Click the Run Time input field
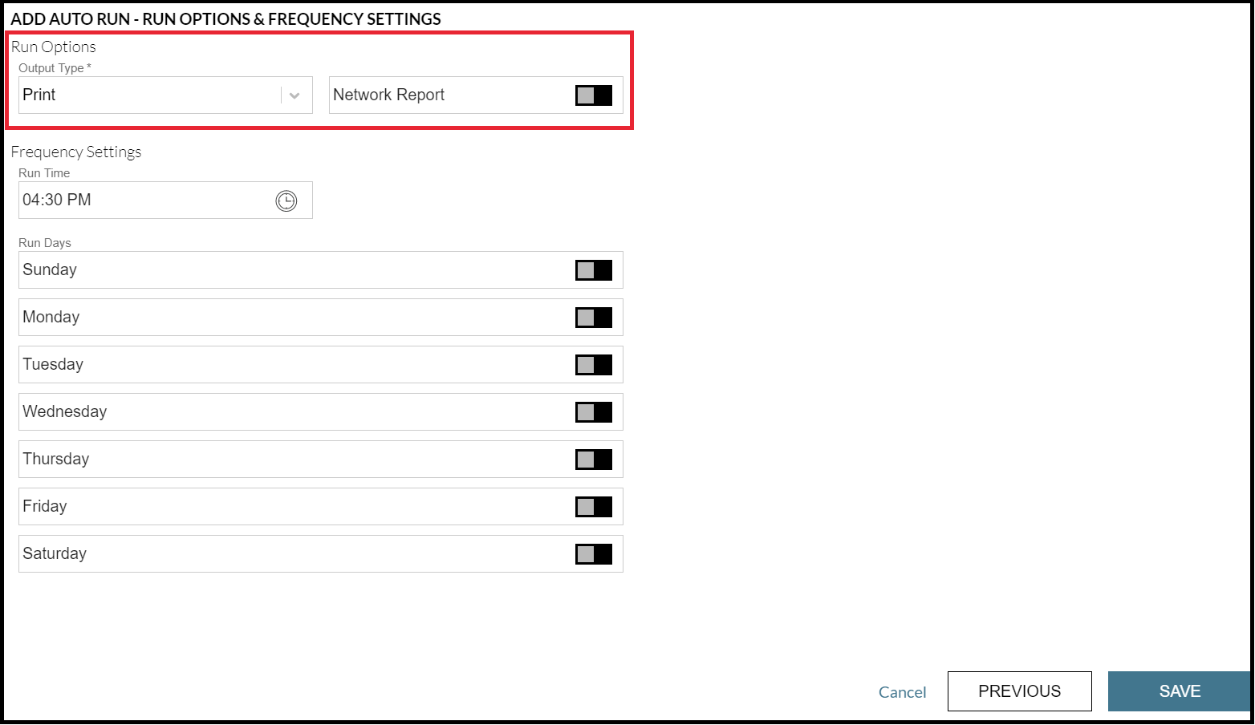This screenshot has width=1255, height=725. click(144, 200)
